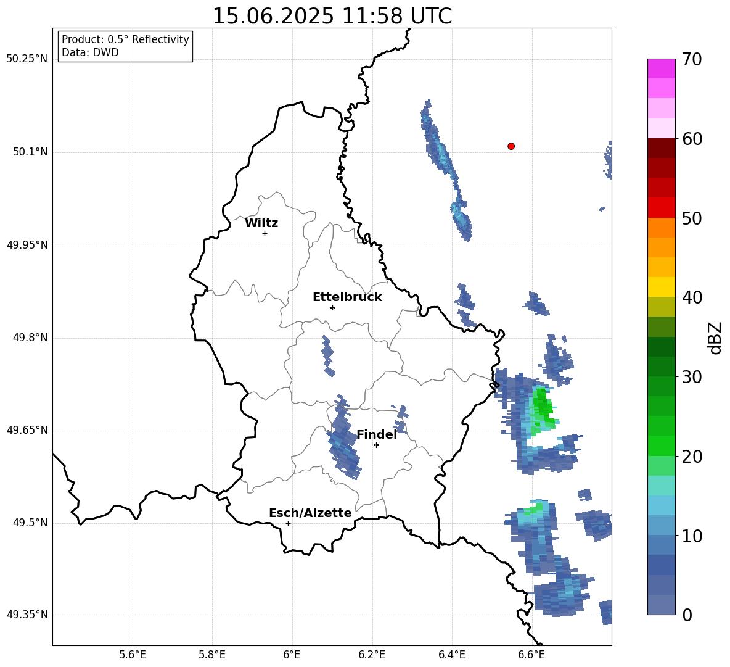
Task: Click the 'Findel' label
Action: 377,434
